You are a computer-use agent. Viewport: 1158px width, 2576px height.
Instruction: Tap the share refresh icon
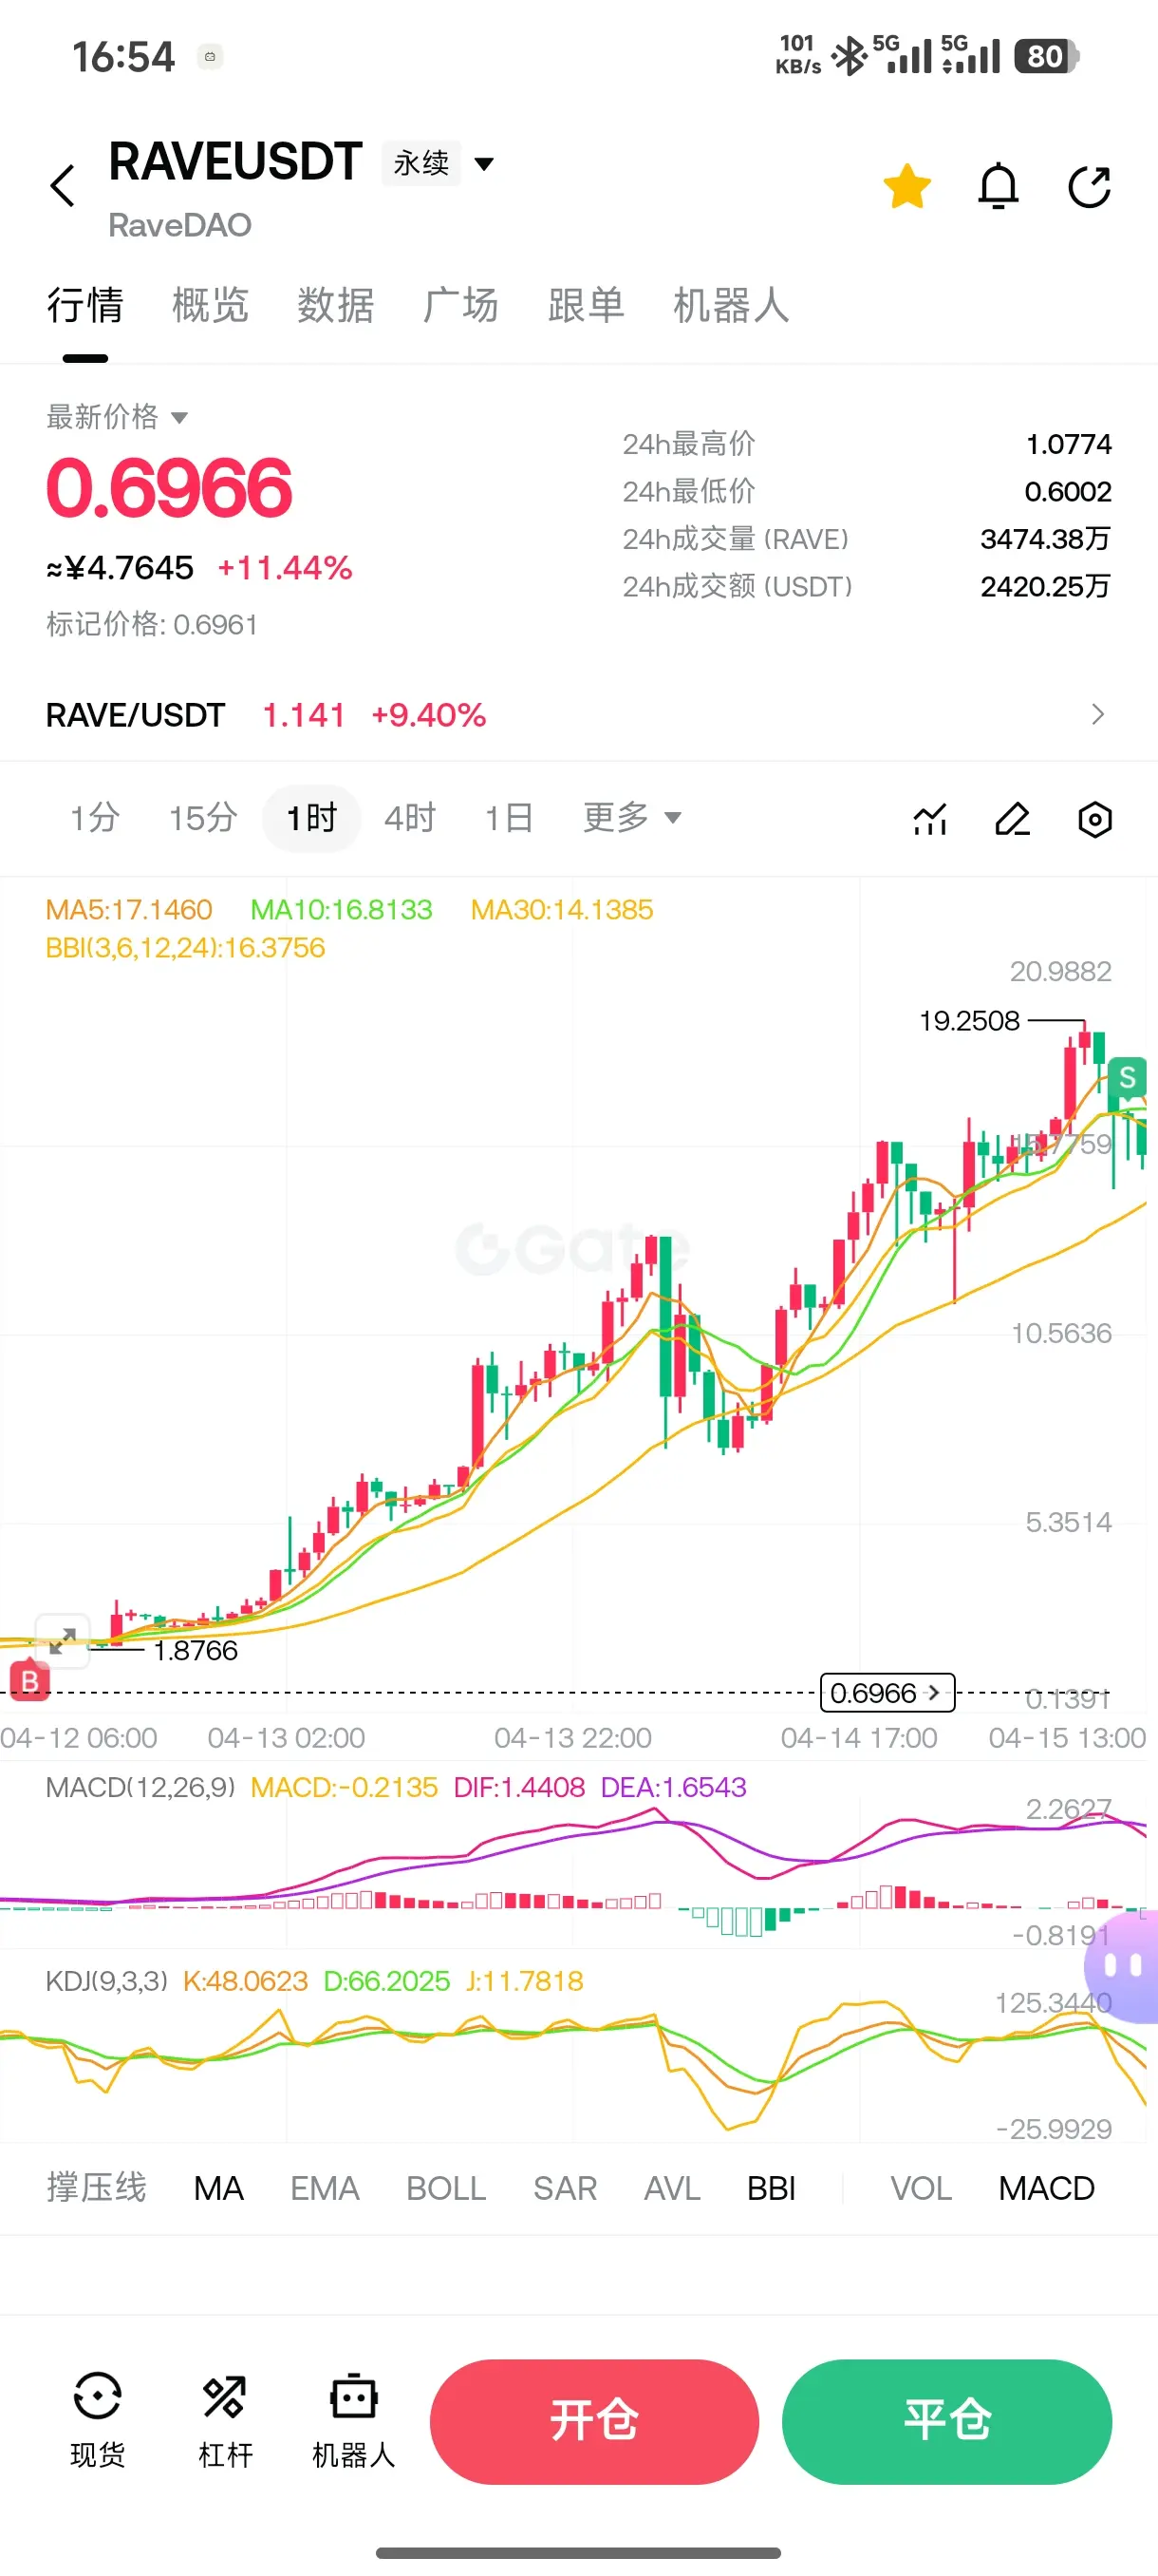click(x=1089, y=186)
